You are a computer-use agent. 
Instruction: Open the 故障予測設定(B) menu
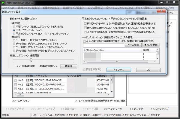[52, 8]
